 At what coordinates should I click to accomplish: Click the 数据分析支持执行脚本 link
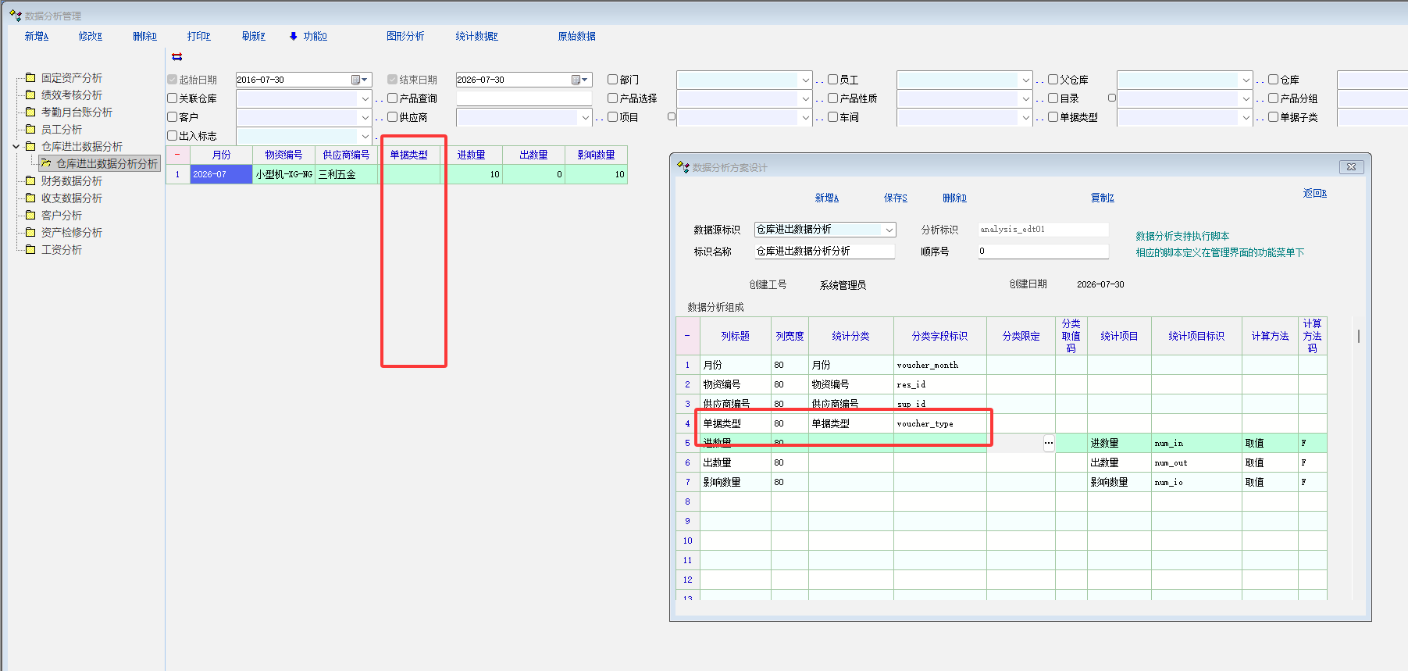[1182, 236]
